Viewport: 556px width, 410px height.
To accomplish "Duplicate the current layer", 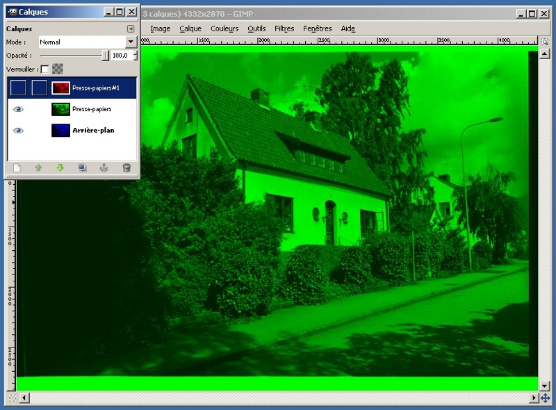I will (82, 167).
